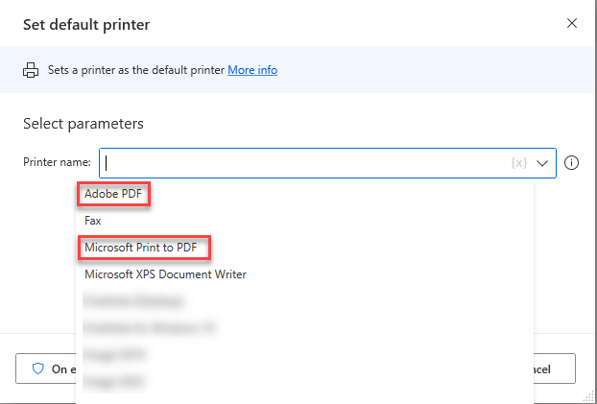
Task: Open the More info link
Action: (x=252, y=70)
